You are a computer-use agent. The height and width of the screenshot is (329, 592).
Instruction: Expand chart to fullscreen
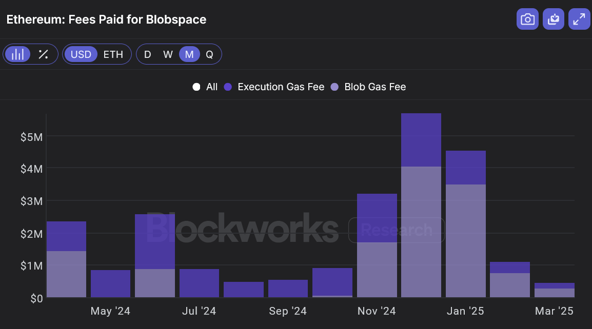pos(579,19)
